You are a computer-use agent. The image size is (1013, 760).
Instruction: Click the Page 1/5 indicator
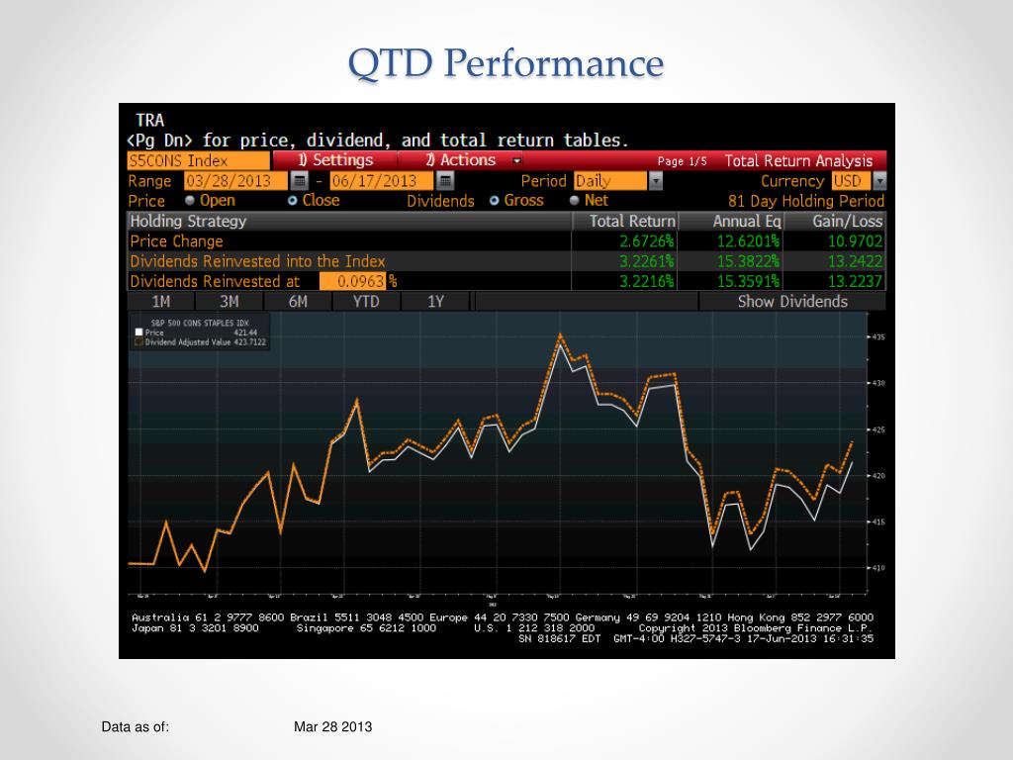tap(683, 161)
